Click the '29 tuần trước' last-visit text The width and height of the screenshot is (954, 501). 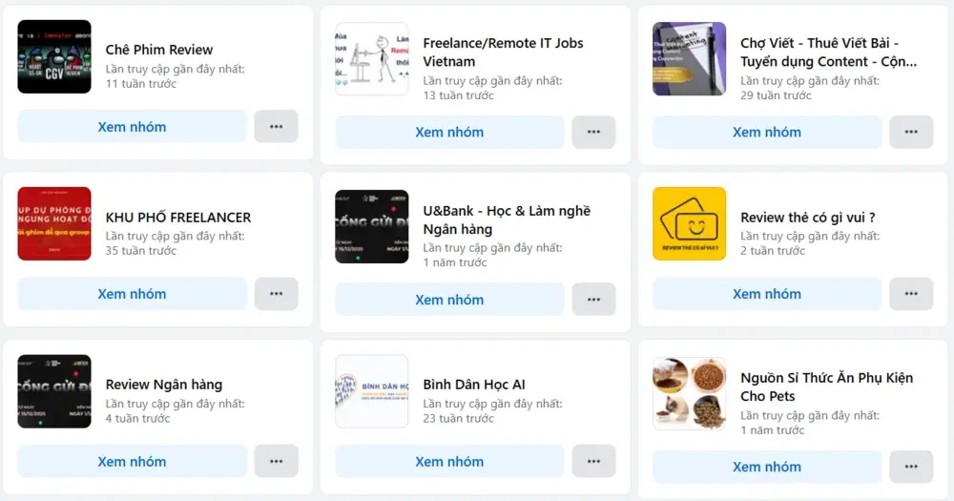(x=776, y=95)
